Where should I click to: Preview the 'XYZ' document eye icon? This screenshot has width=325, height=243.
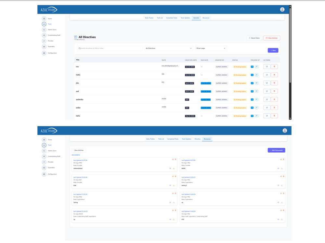[278, 219]
